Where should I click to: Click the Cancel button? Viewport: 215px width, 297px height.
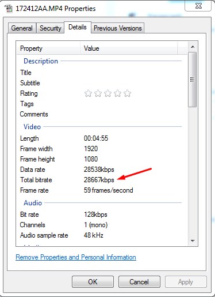pos(139,282)
